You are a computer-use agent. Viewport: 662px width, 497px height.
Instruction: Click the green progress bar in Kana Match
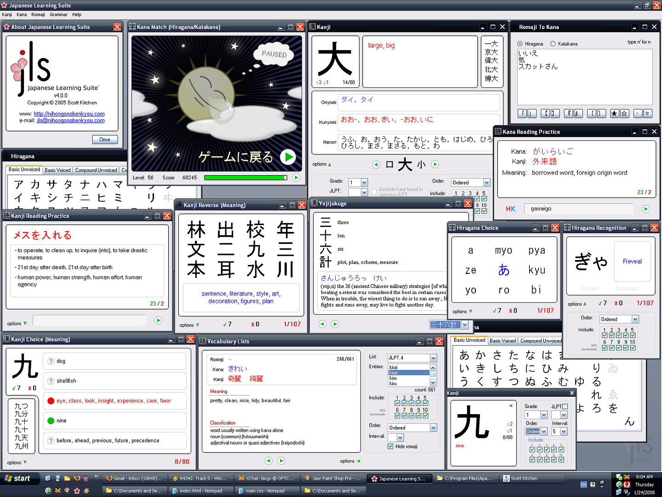[245, 178]
